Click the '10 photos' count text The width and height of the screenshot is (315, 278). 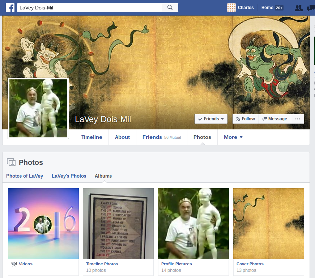pyautogui.click(x=96, y=270)
